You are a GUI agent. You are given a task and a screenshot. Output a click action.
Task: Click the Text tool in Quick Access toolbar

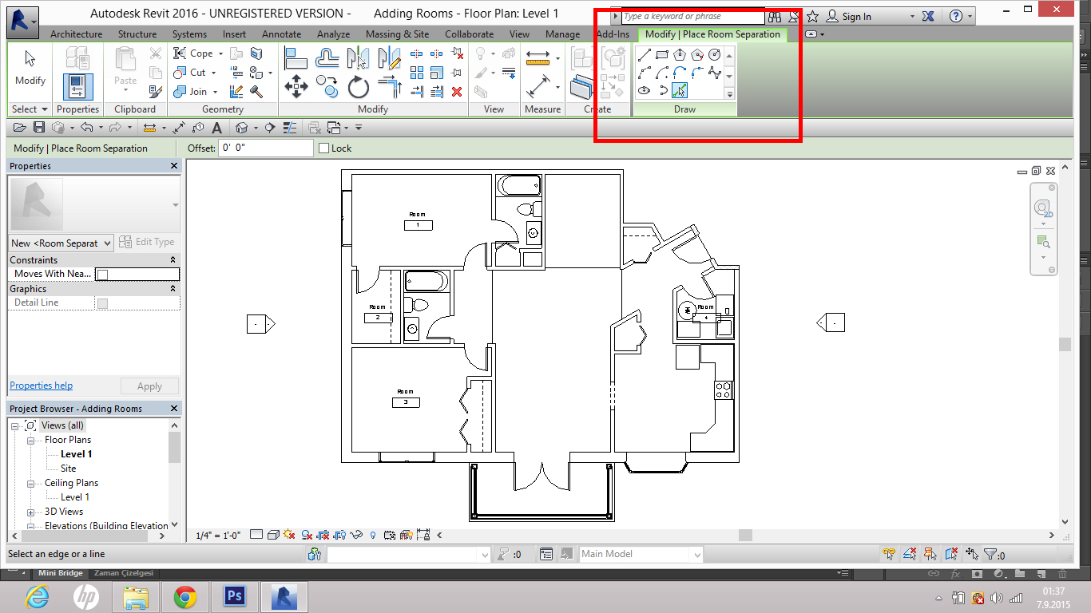pos(216,128)
